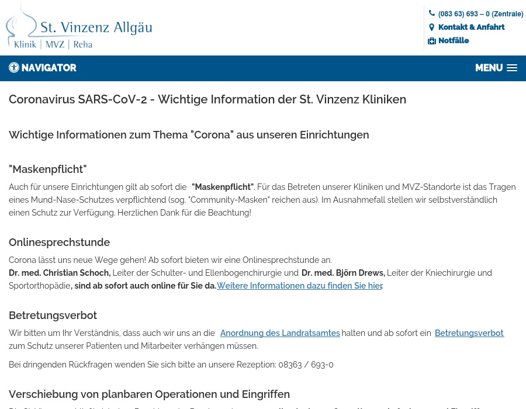Open the underlined 'Betretungsverbot' link
Viewport: 526px width, 409px height.
tap(469, 333)
